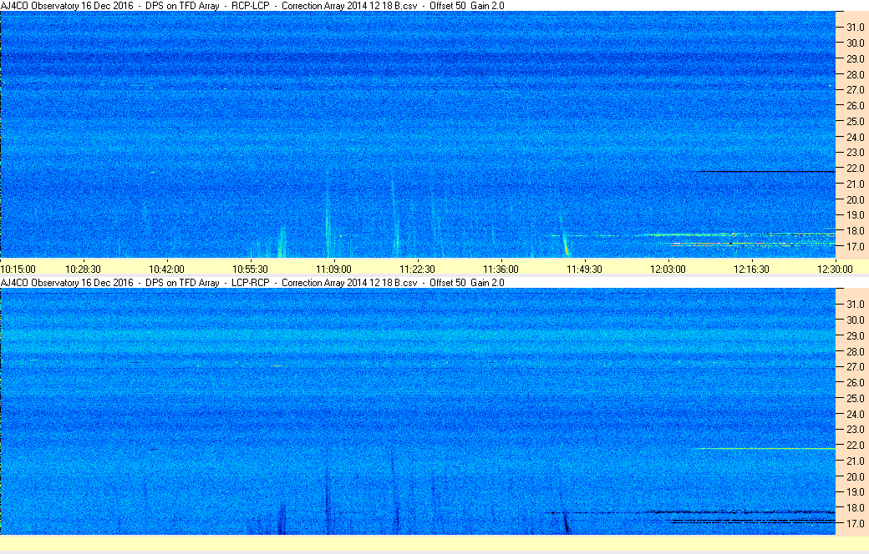Click the 12:16:30 time axis label
The image size is (869, 554).
pyautogui.click(x=751, y=269)
